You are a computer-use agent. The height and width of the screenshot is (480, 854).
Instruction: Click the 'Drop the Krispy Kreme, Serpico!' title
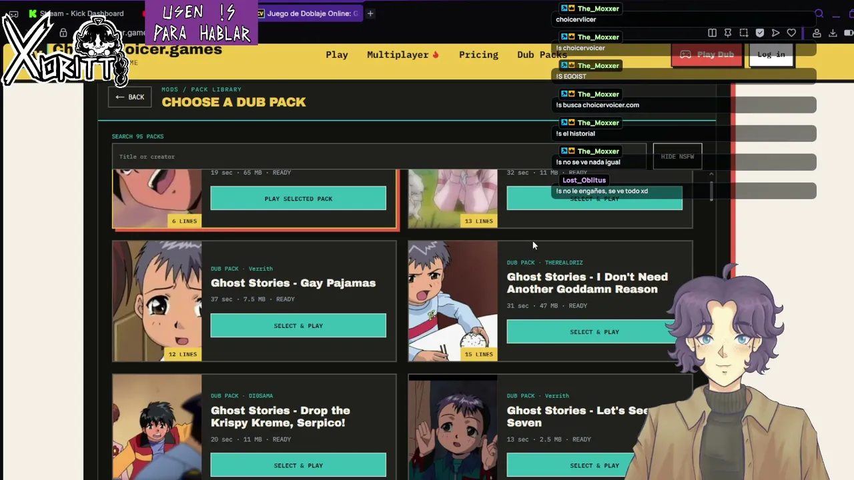pos(280,417)
